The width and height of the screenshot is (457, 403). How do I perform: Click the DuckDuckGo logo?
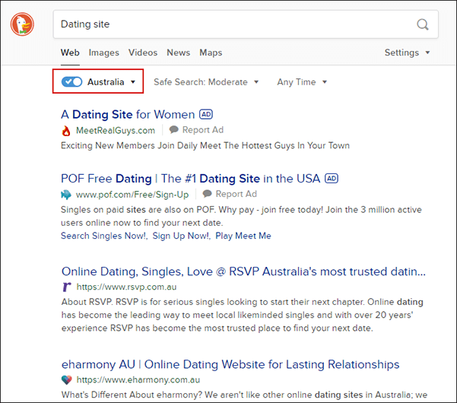tap(23, 24)
